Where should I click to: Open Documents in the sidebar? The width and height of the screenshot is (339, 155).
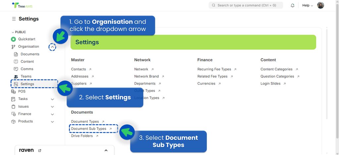(30, 54)
